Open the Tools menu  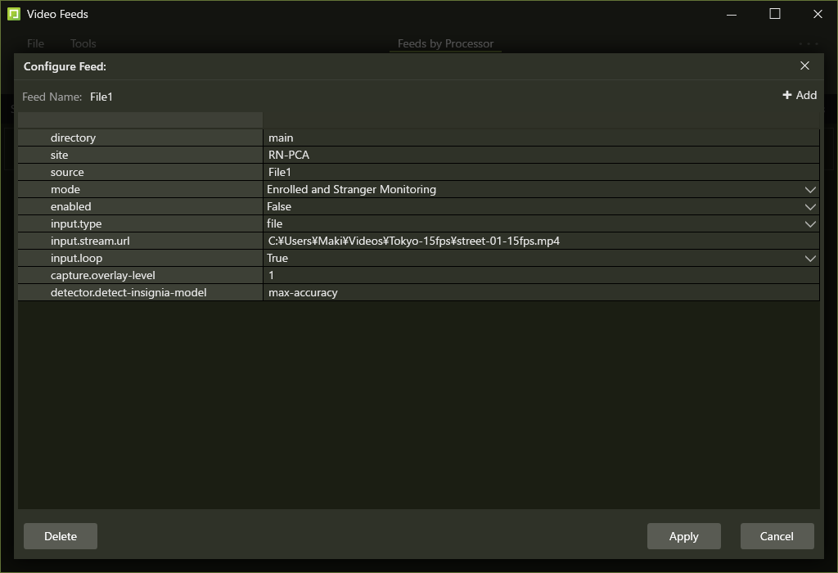click(x=83, y=43)
